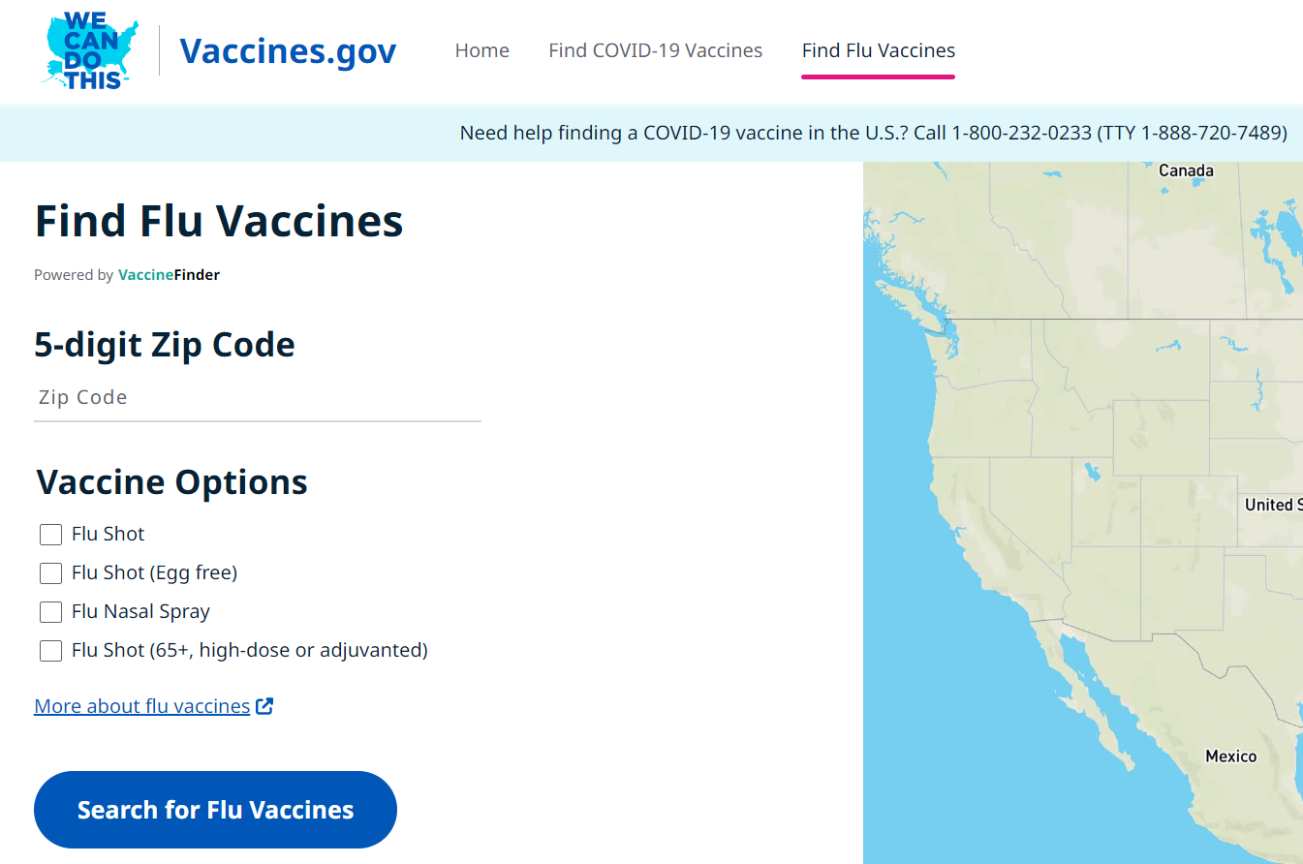Focus the Zip Code input field

tap(258, 398)
